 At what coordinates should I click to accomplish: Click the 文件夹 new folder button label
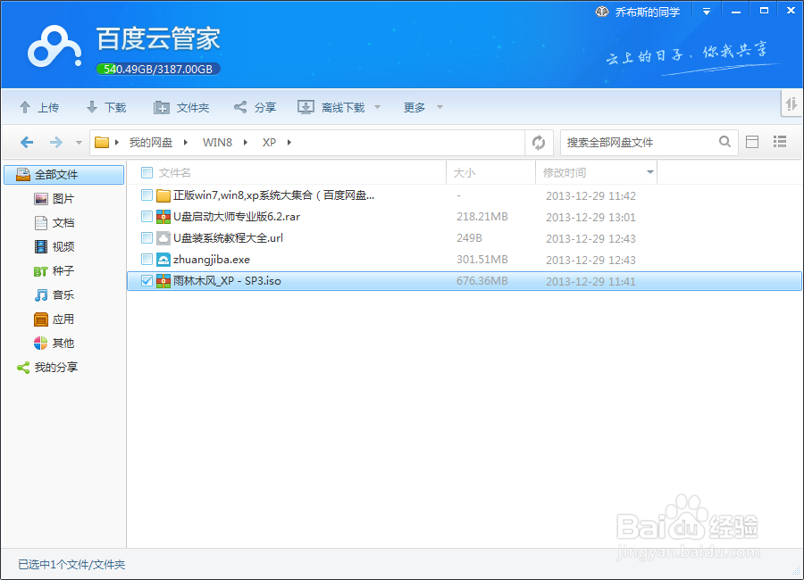(193, 108)
